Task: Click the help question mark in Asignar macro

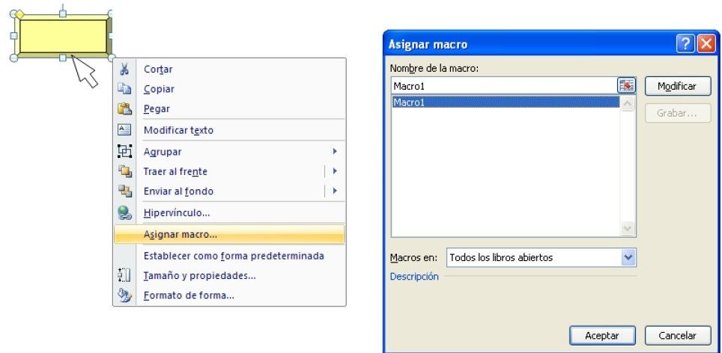Action: 685,44
